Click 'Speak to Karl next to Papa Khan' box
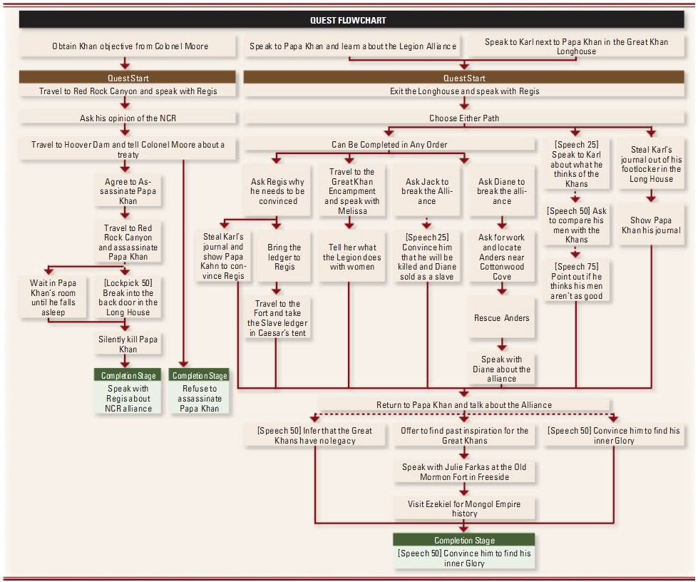698x582 pixels. click(576, 46)
